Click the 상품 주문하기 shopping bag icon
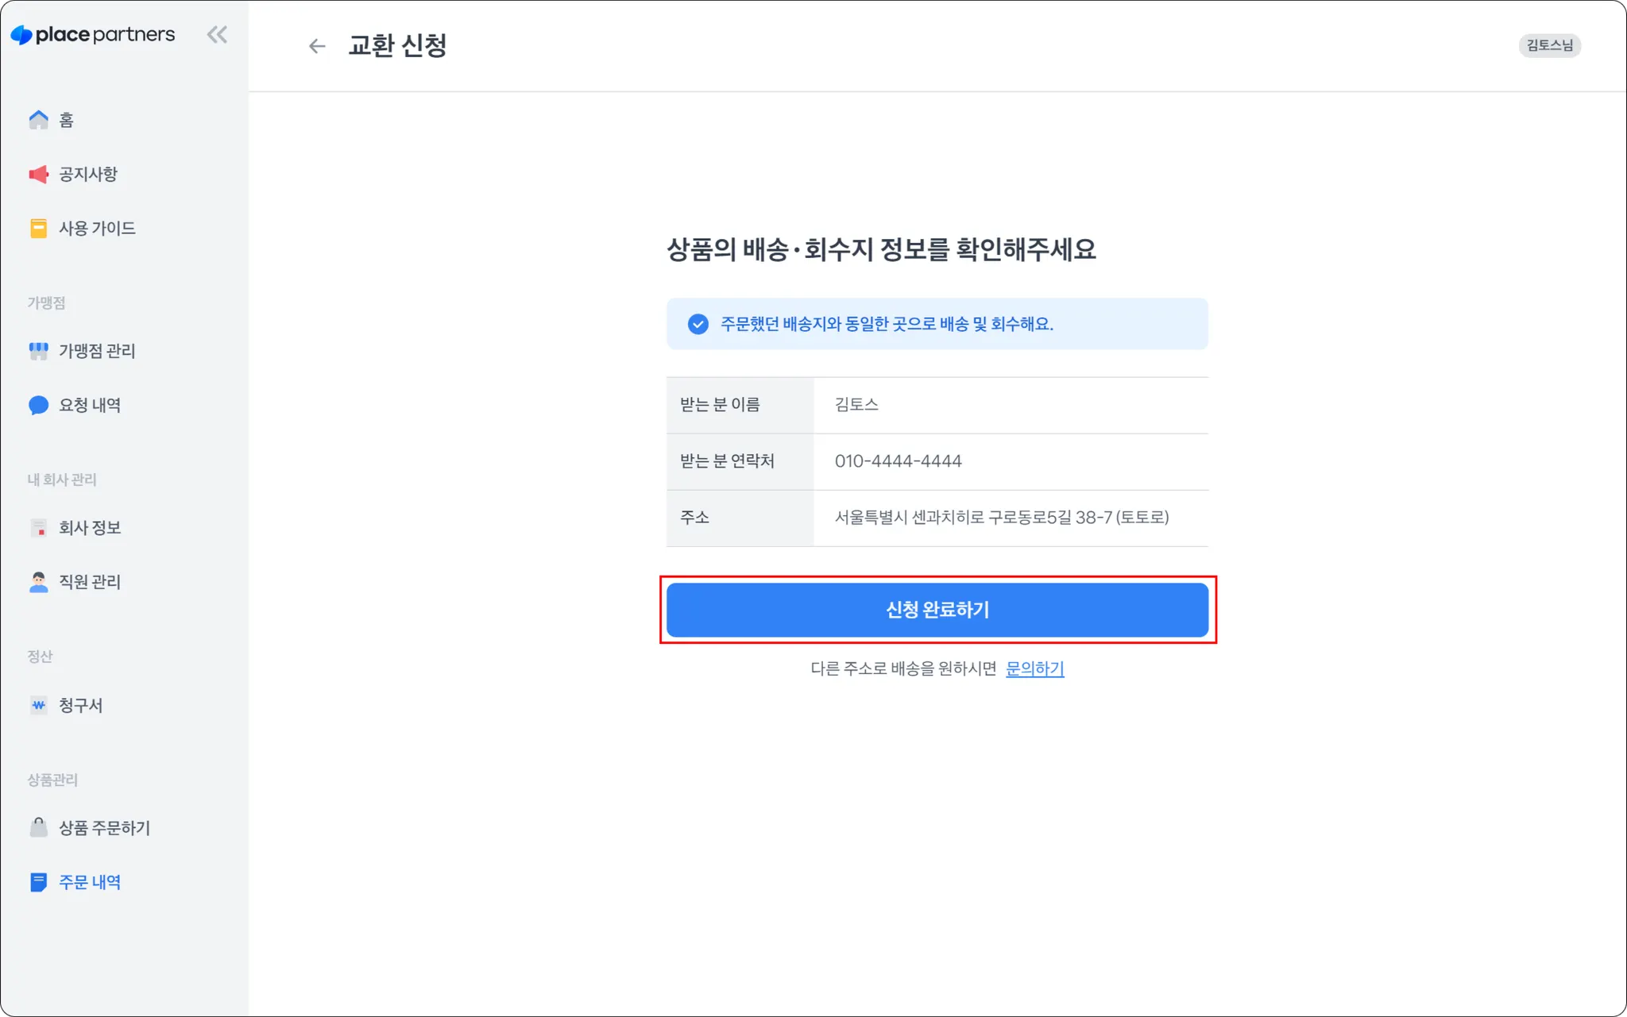1627x1017 pixels. pos(38,828)
